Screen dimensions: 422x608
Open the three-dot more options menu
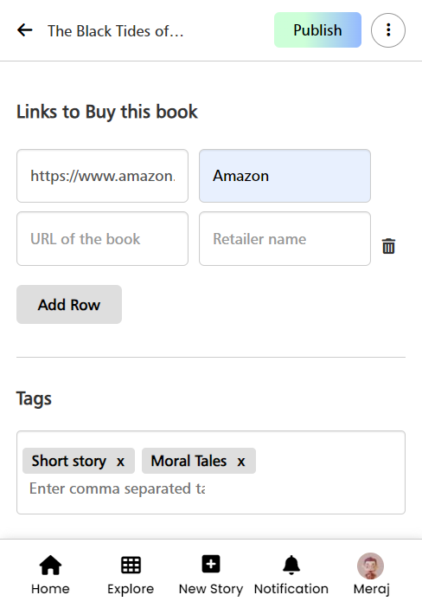coord(388,30)
